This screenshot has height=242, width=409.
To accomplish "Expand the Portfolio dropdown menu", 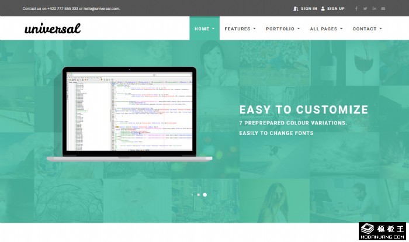I will [x=282, y=29].
